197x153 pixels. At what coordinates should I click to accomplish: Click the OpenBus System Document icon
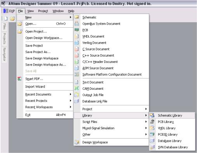[x=77, y=23]
